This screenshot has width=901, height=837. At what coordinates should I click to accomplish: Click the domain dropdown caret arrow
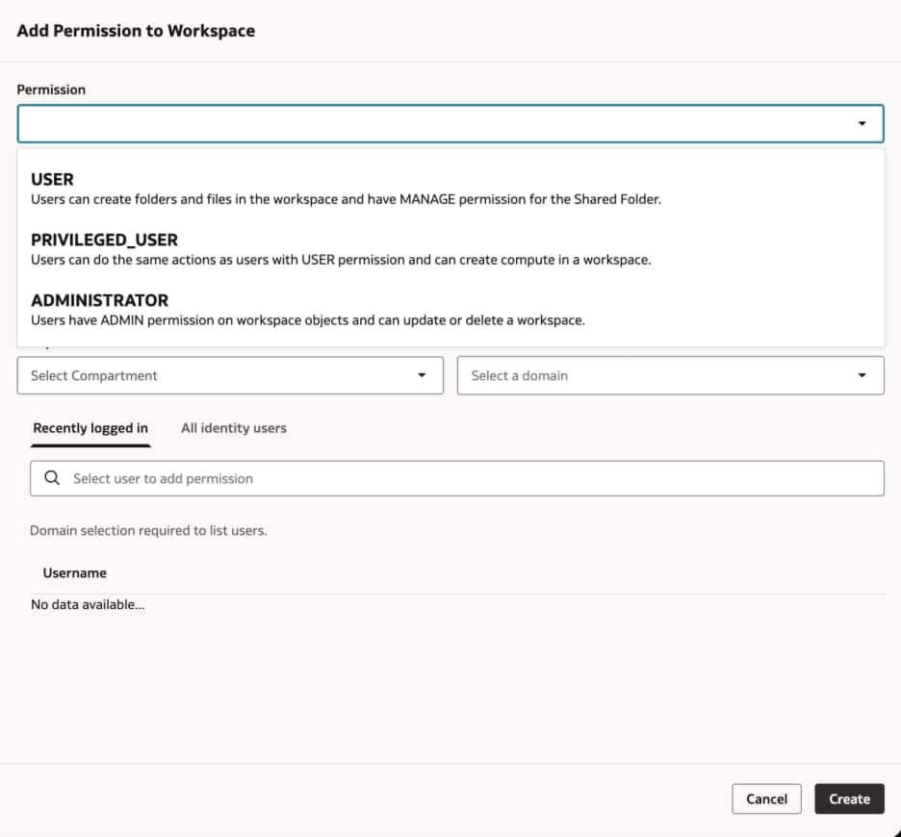pyautogui.click(x=862, y=376)
